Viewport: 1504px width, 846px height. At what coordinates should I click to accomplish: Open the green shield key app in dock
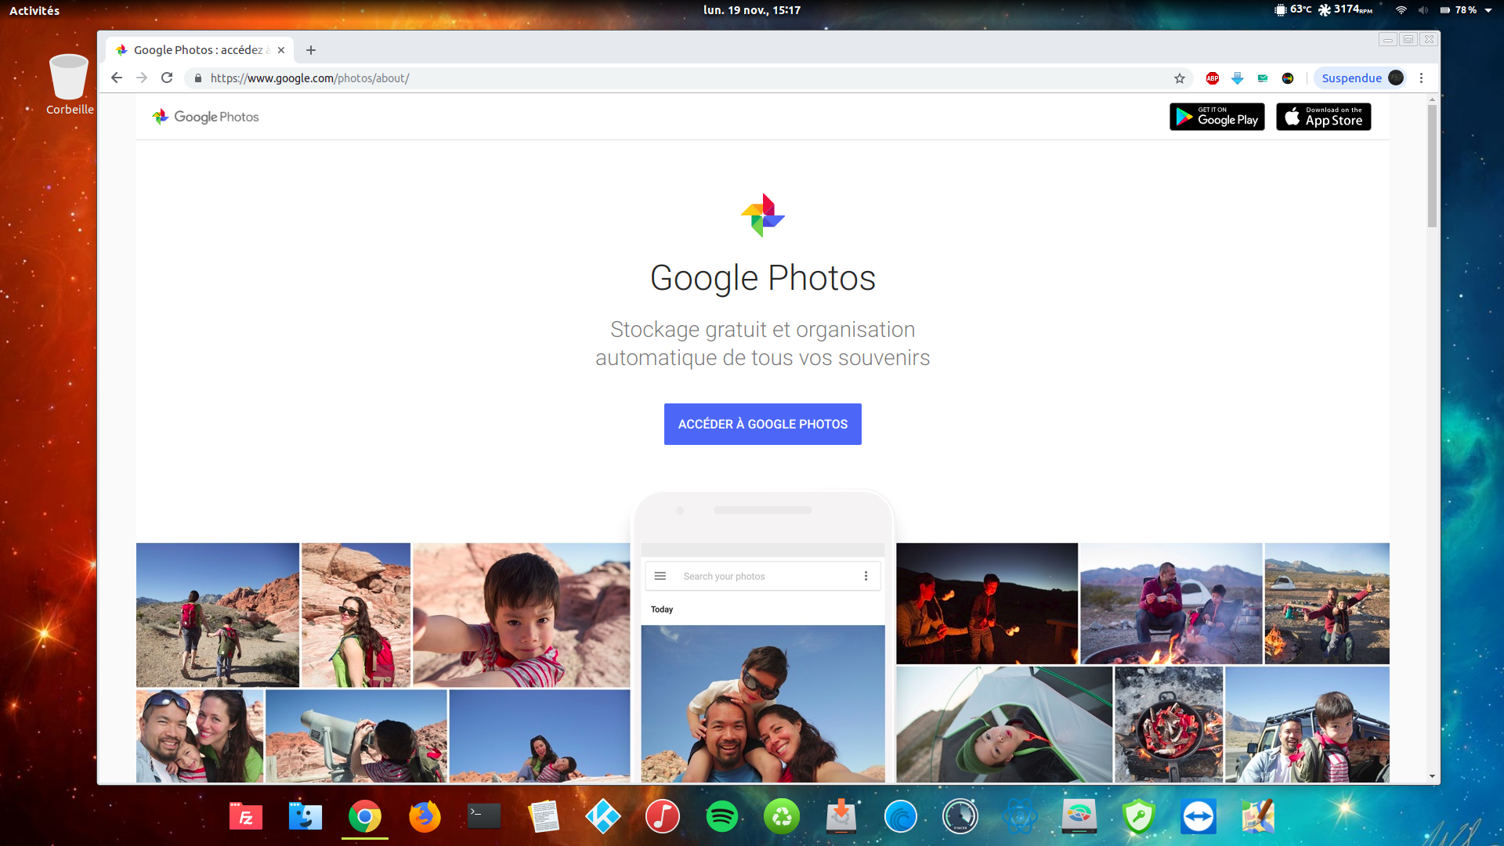[1139, 817]
